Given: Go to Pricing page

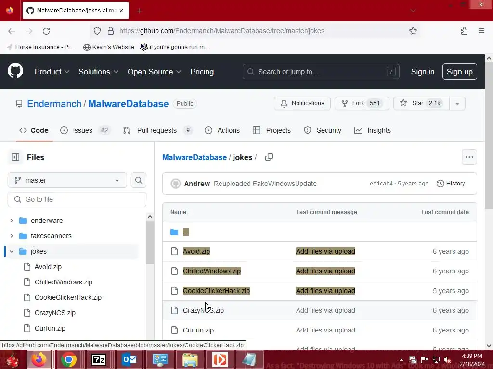Looking at the screenshot, I should point(202,72).
